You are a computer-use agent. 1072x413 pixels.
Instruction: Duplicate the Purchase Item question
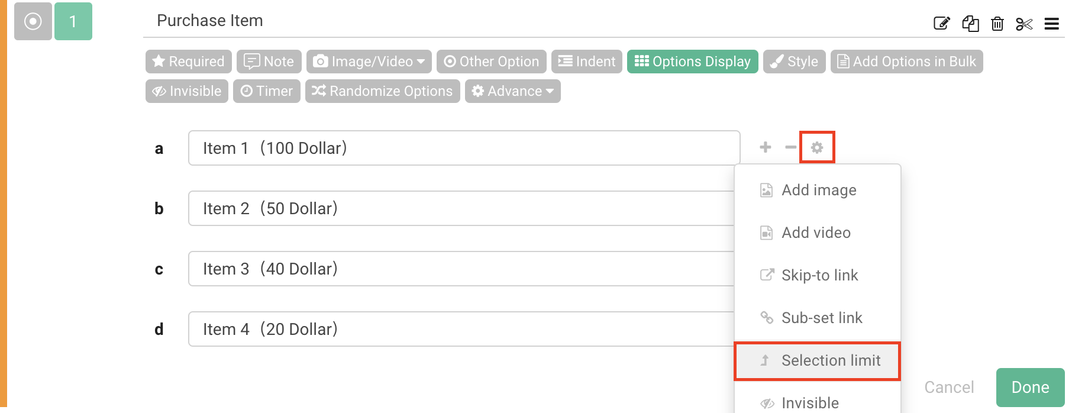970,24
